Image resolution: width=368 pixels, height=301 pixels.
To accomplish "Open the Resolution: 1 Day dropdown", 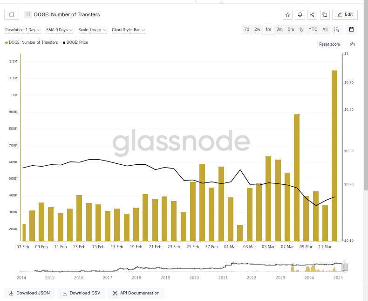I will (x=23, y=30).
